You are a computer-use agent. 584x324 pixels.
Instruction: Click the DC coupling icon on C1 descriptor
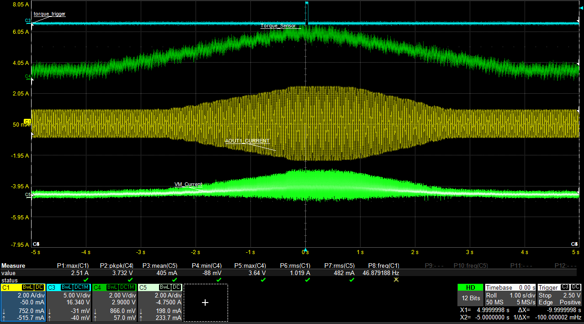(x=39, y=287)
